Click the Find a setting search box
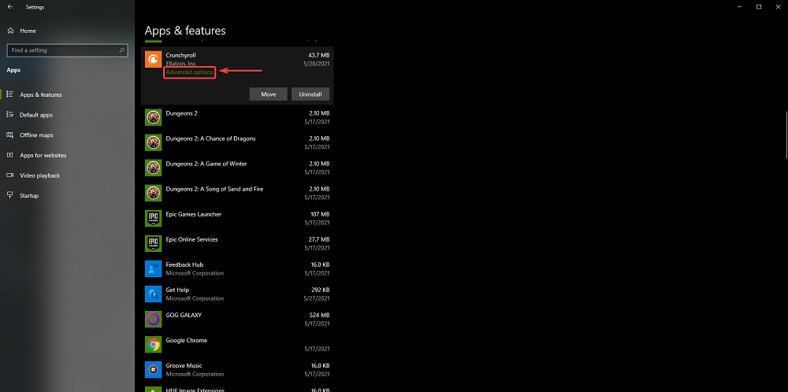The width and height of the screenshot is (788, 392). click(x=61, y=50)
